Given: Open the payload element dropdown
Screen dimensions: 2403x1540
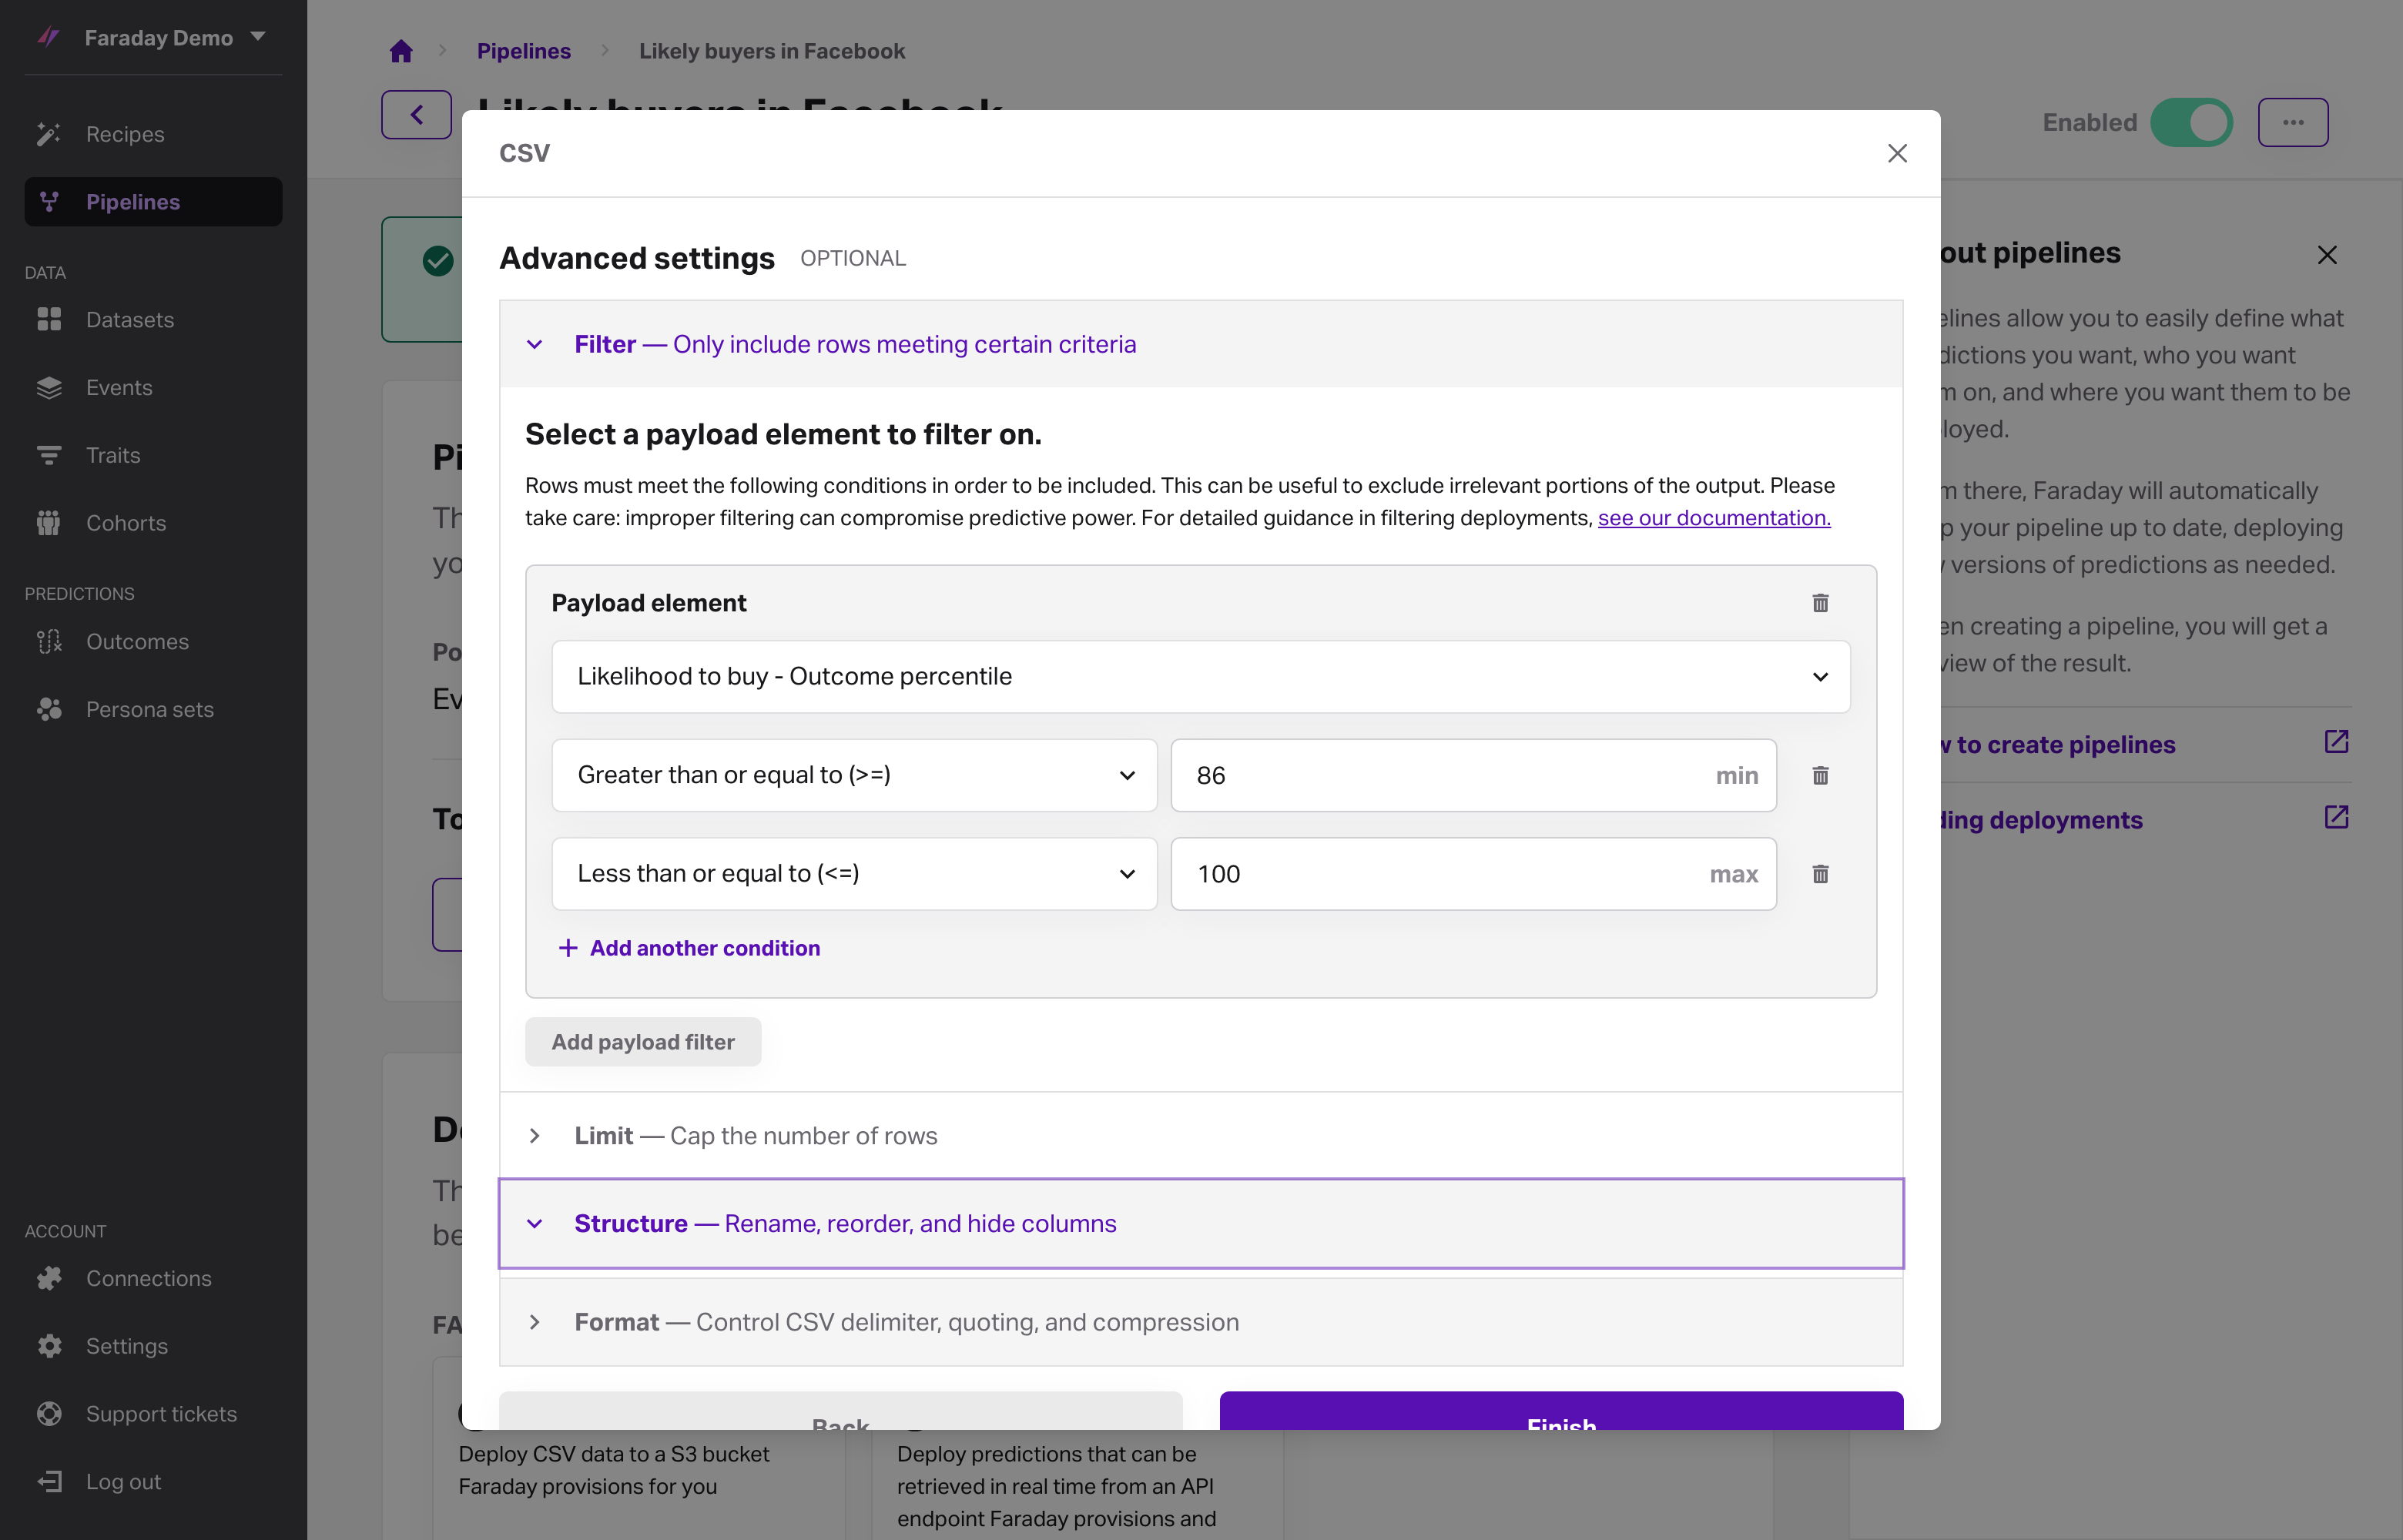Looking at the screenshot, I should [x=1200, y=677].
